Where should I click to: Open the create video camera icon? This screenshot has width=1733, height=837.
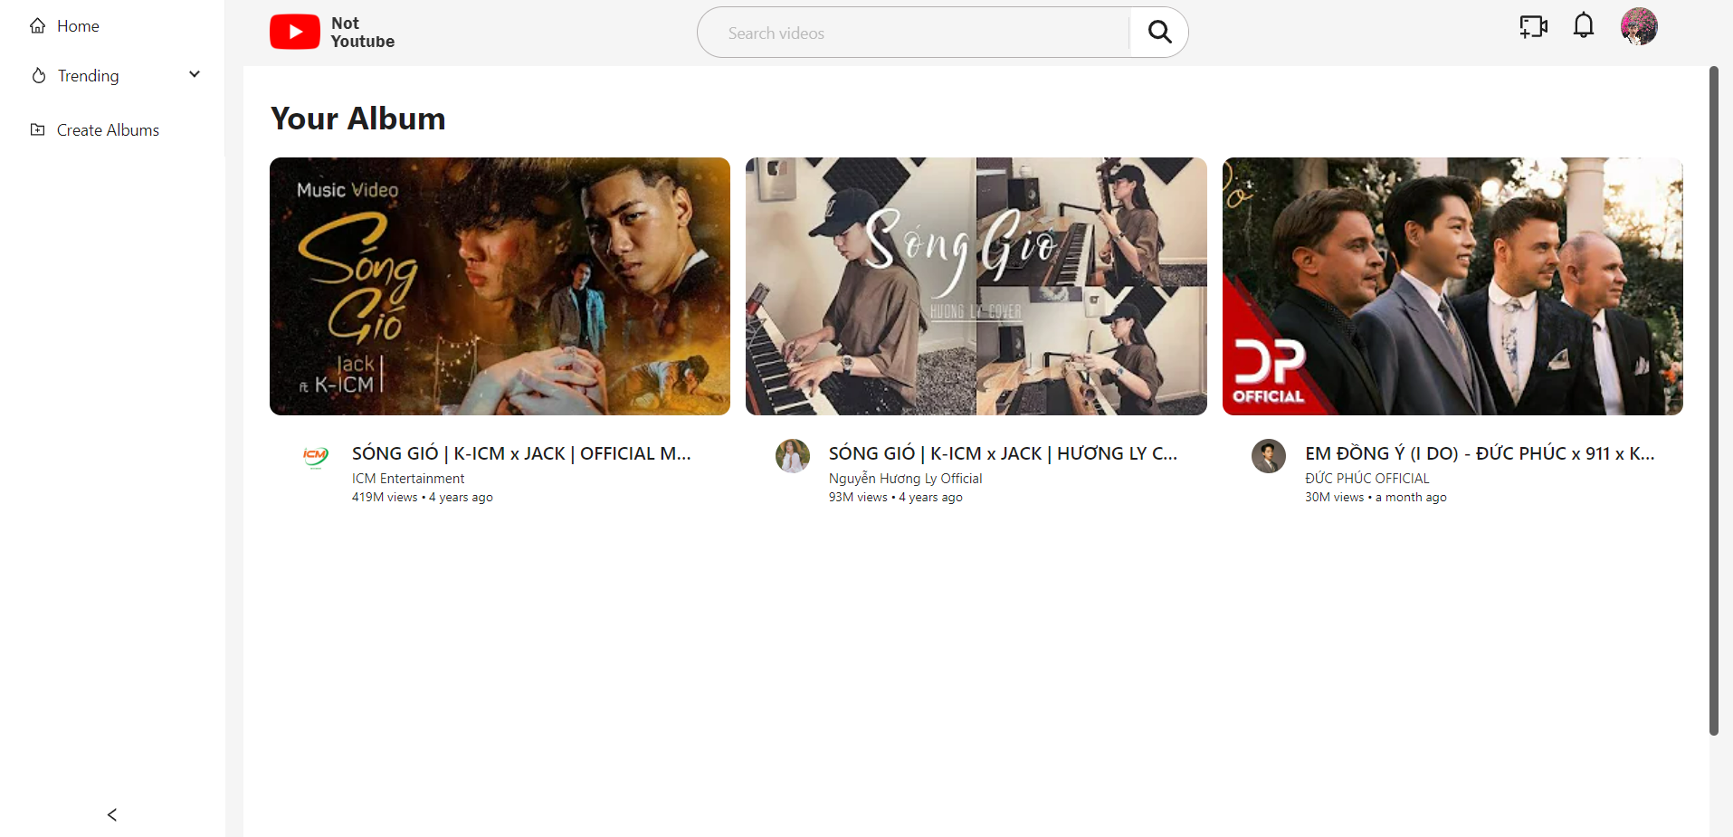(1533, 26)
